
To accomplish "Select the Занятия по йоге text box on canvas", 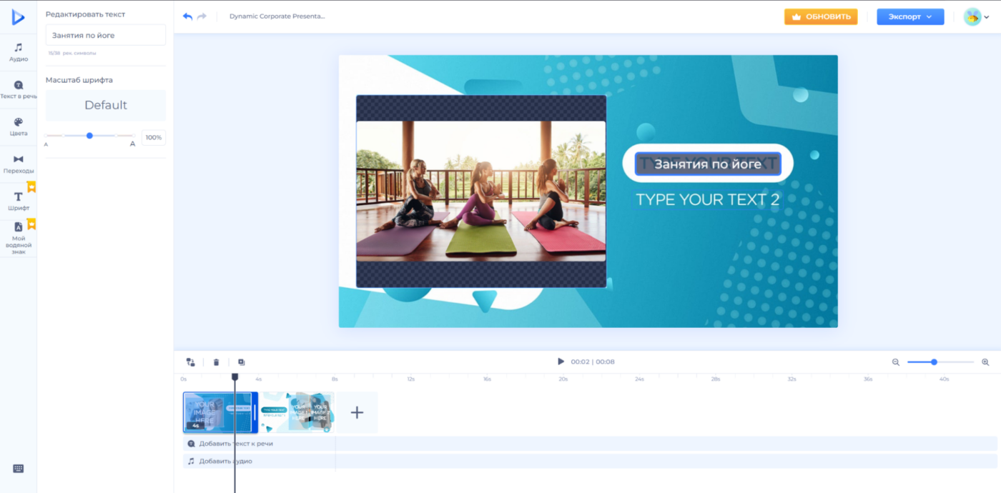I will [708, 164].
